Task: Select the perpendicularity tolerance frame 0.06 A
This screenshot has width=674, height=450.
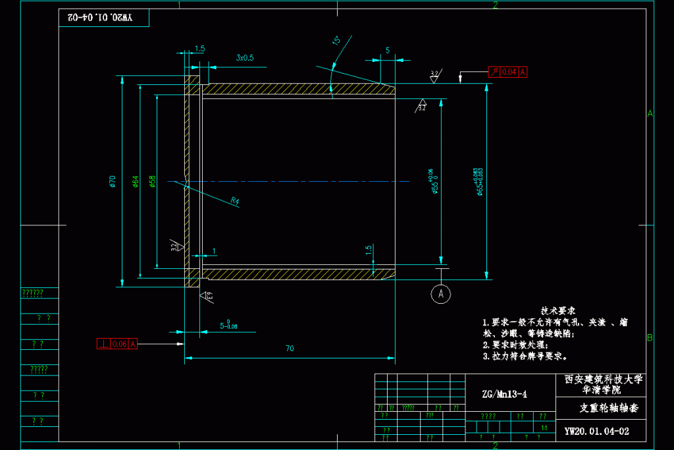Action: [x=117, y=343]
